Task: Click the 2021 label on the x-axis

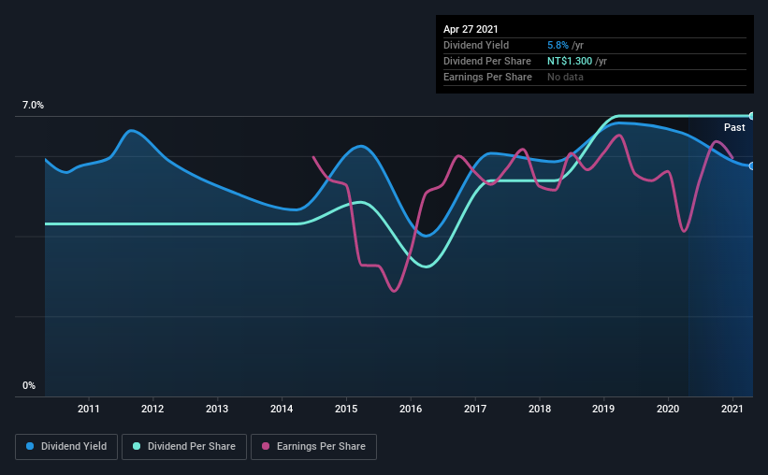Action: [732, 409]
